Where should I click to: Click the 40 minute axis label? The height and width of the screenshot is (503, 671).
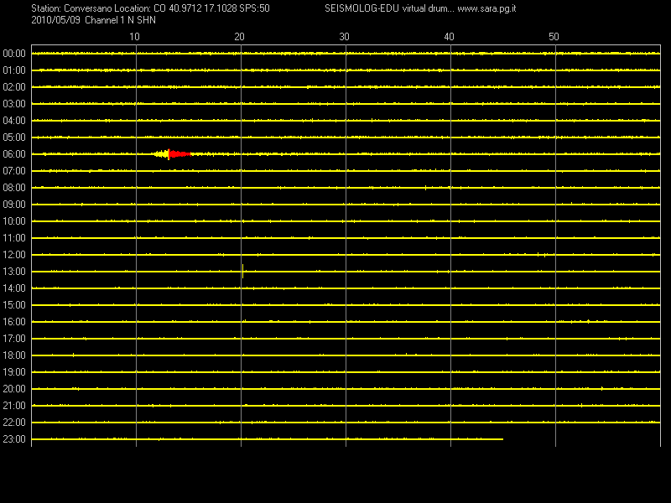click(x=449, y=37)
